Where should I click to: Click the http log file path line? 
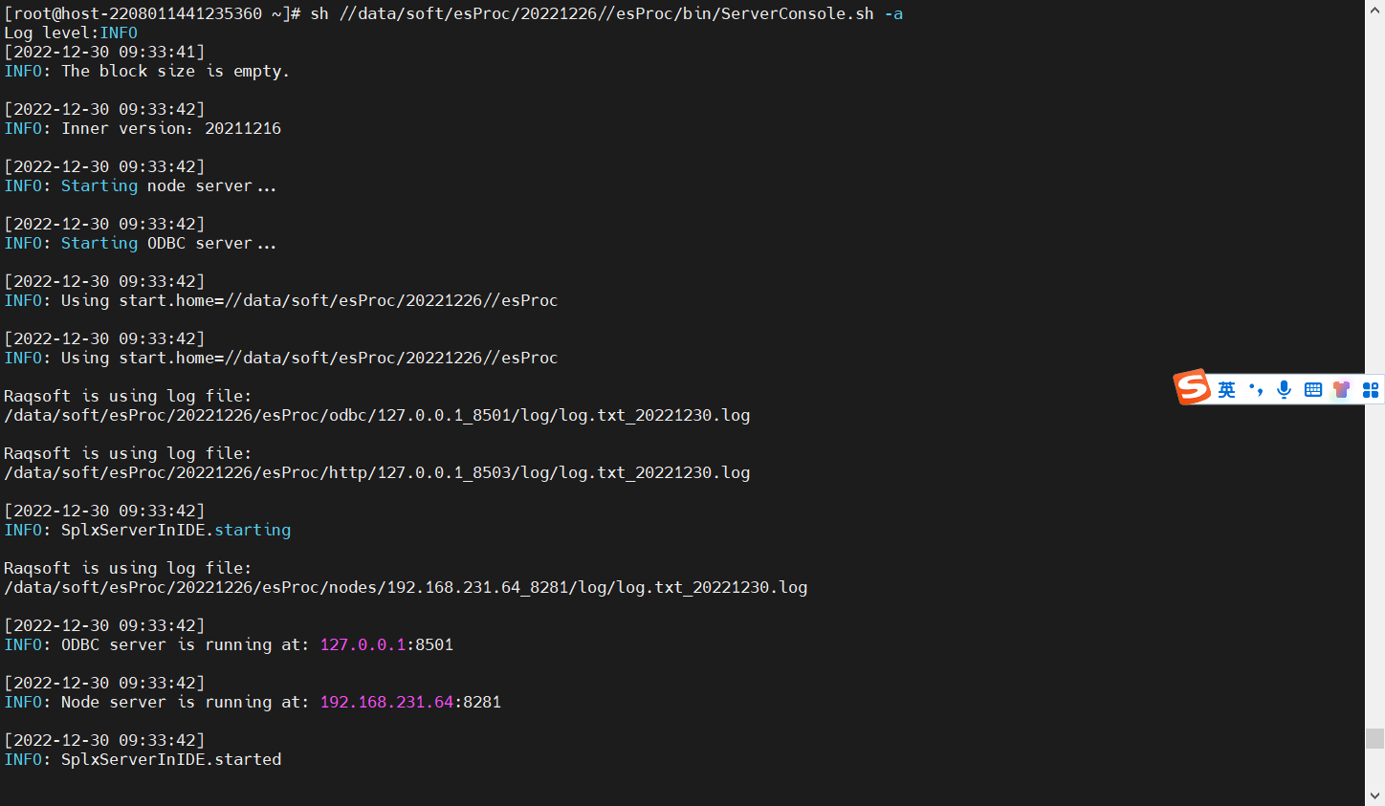tap(377, 473)
